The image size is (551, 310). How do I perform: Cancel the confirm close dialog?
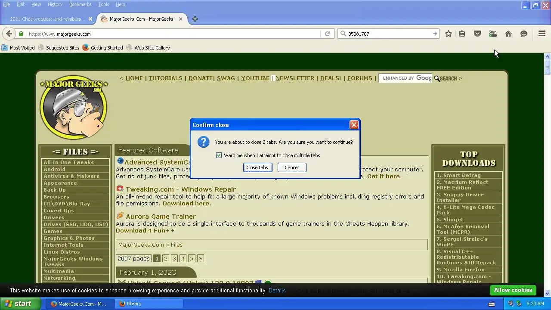[x=291, y=167]
